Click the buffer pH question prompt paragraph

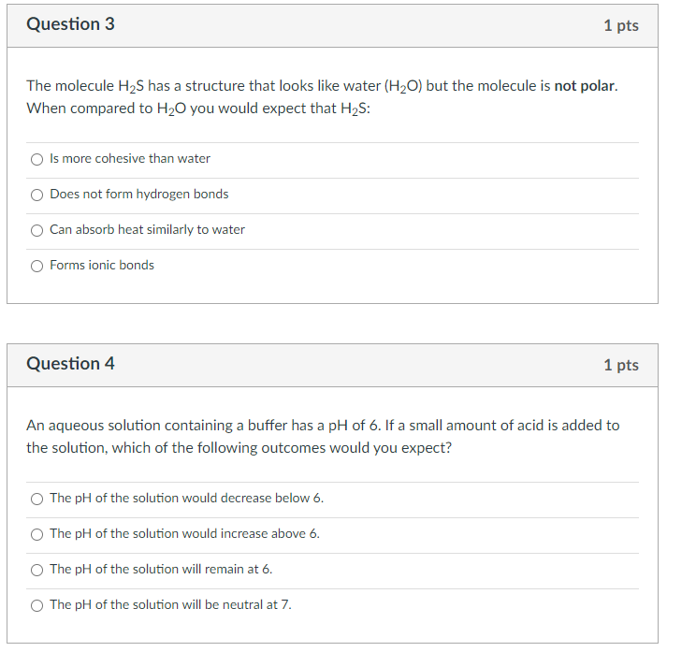(x=323, y=436)
